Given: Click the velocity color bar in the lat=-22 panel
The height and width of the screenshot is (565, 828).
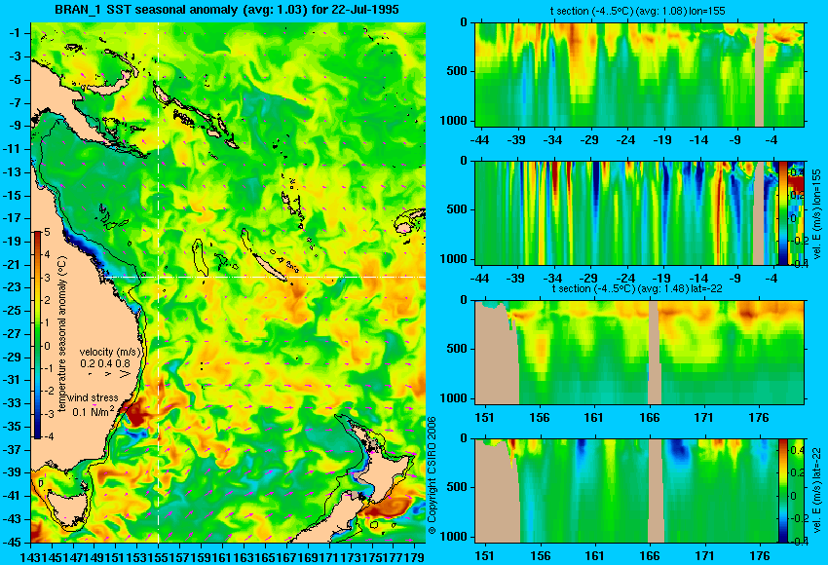Looking at the screenshot, I should click(x=783, y=491).
